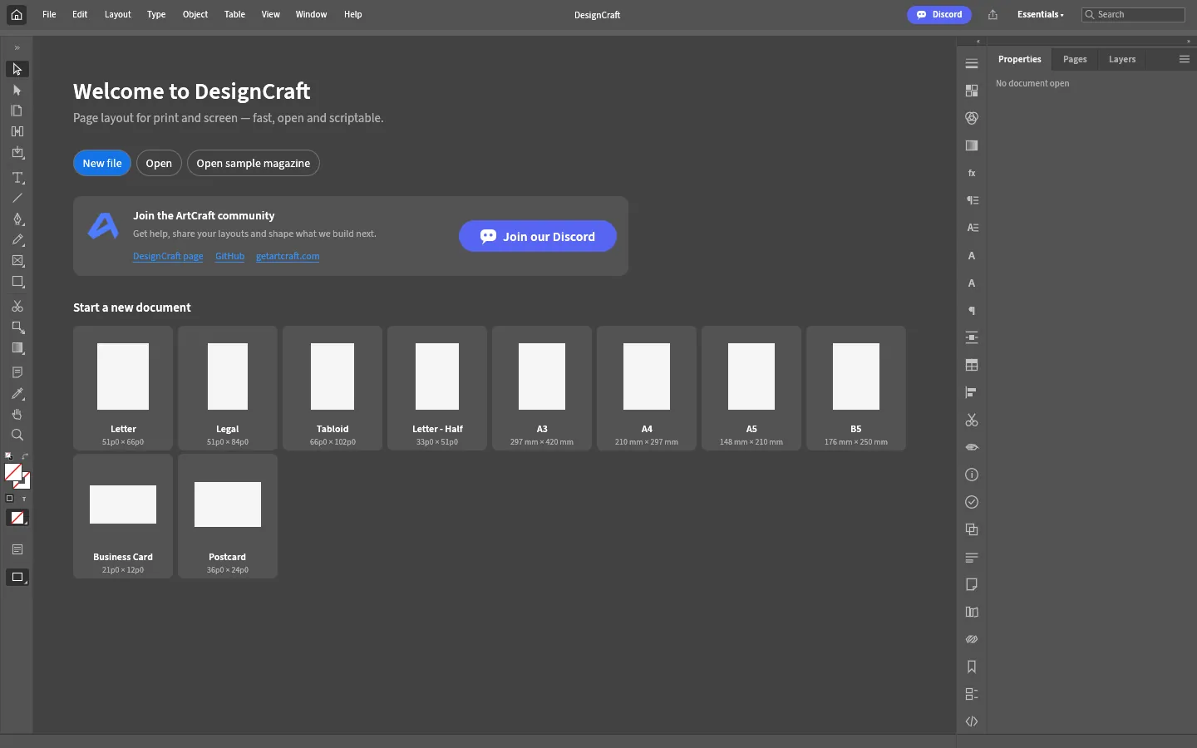Toggle formatting affects text
Image resolution: width=1197 pixels, height=748 pixels.
(x=24, y=499)
